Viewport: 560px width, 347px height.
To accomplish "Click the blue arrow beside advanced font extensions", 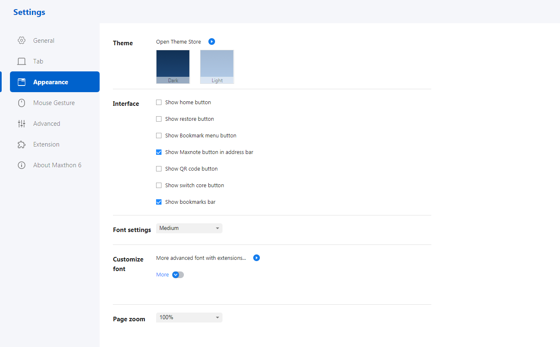I will point(257,258).
